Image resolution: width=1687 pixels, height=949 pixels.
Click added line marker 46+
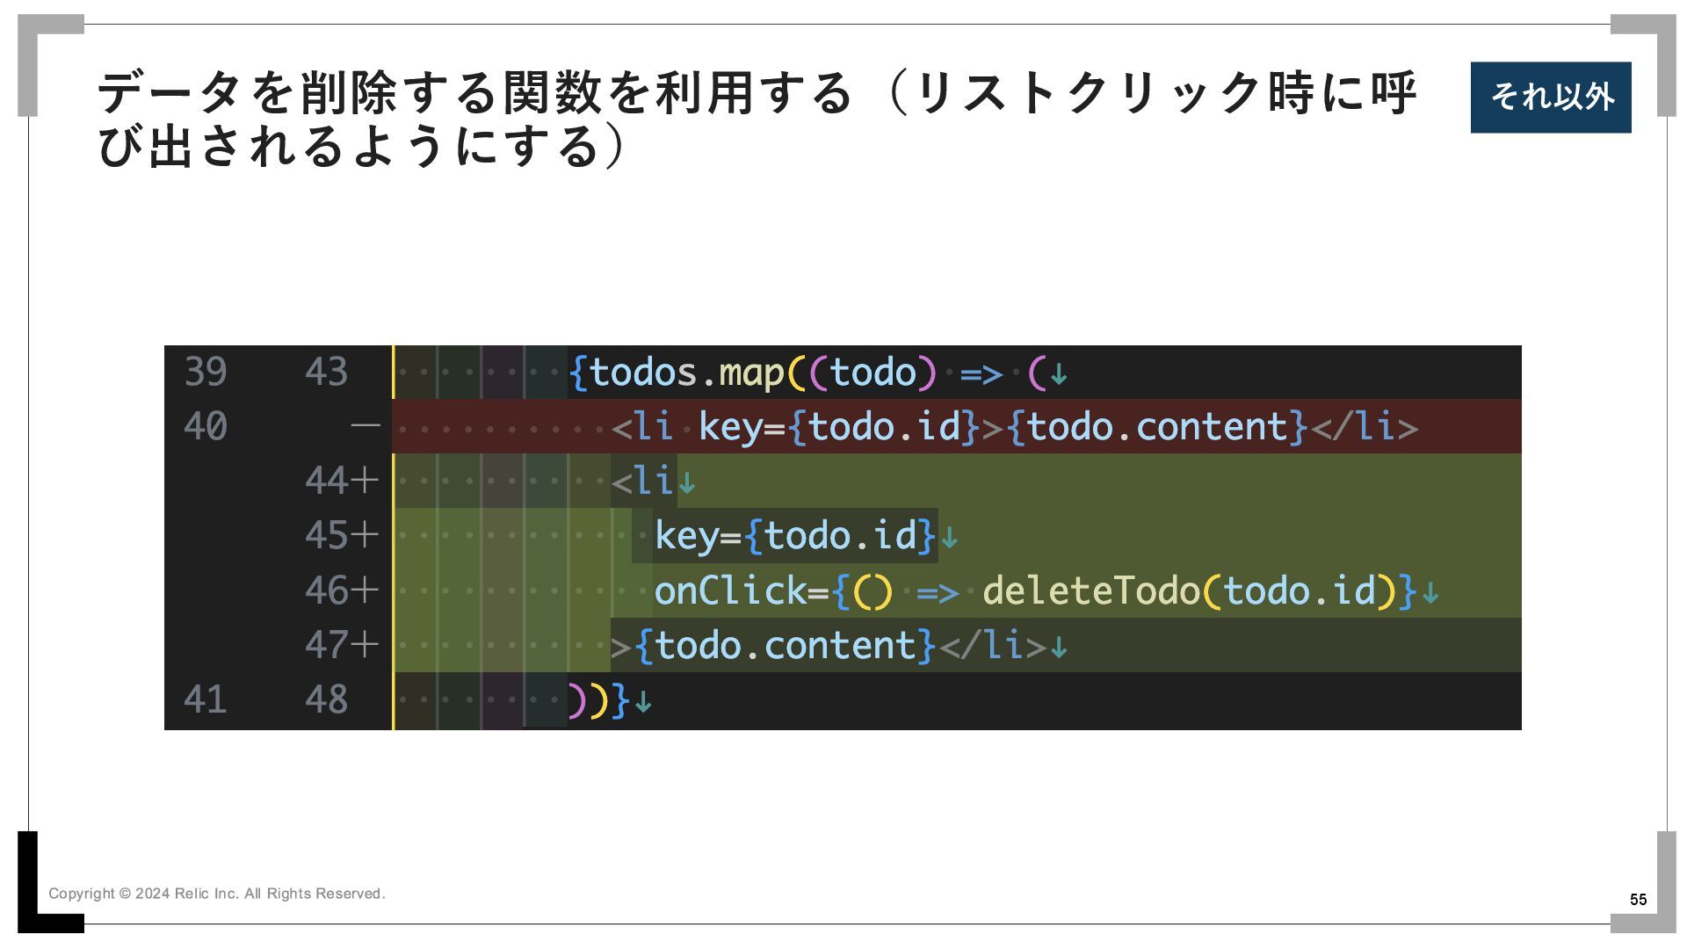[342, 590]
